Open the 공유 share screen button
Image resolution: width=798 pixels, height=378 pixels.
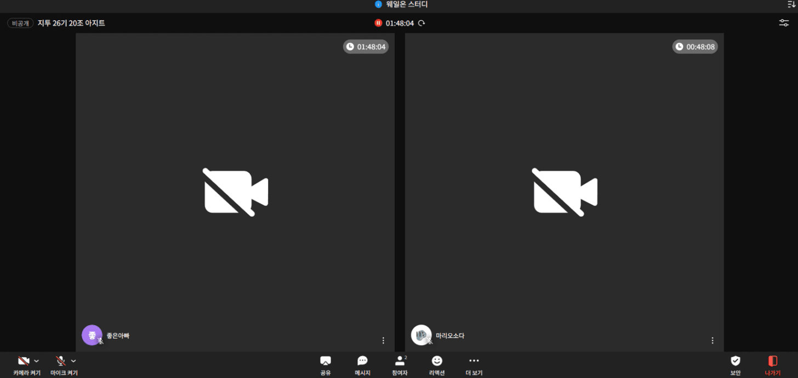tap(326, 365)
